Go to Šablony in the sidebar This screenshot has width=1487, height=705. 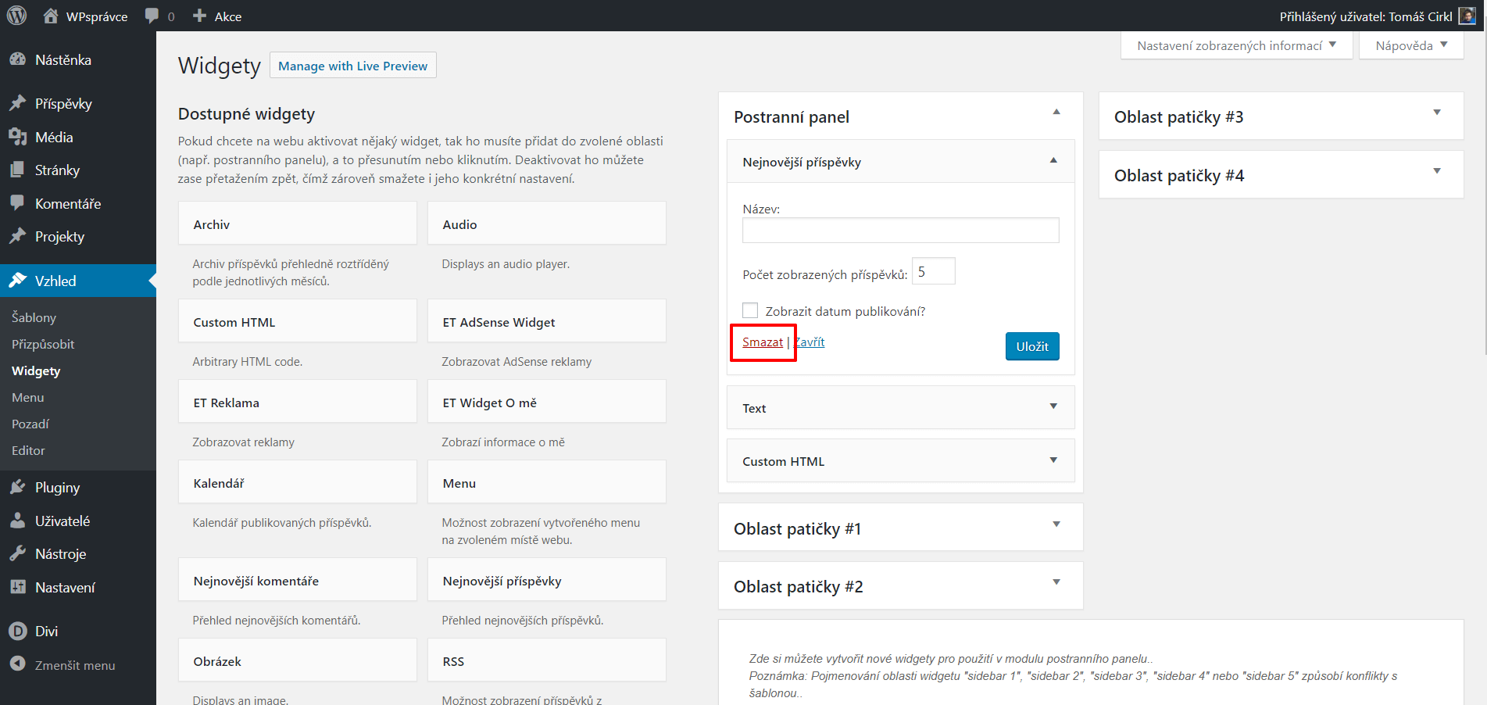coord(34,317)
